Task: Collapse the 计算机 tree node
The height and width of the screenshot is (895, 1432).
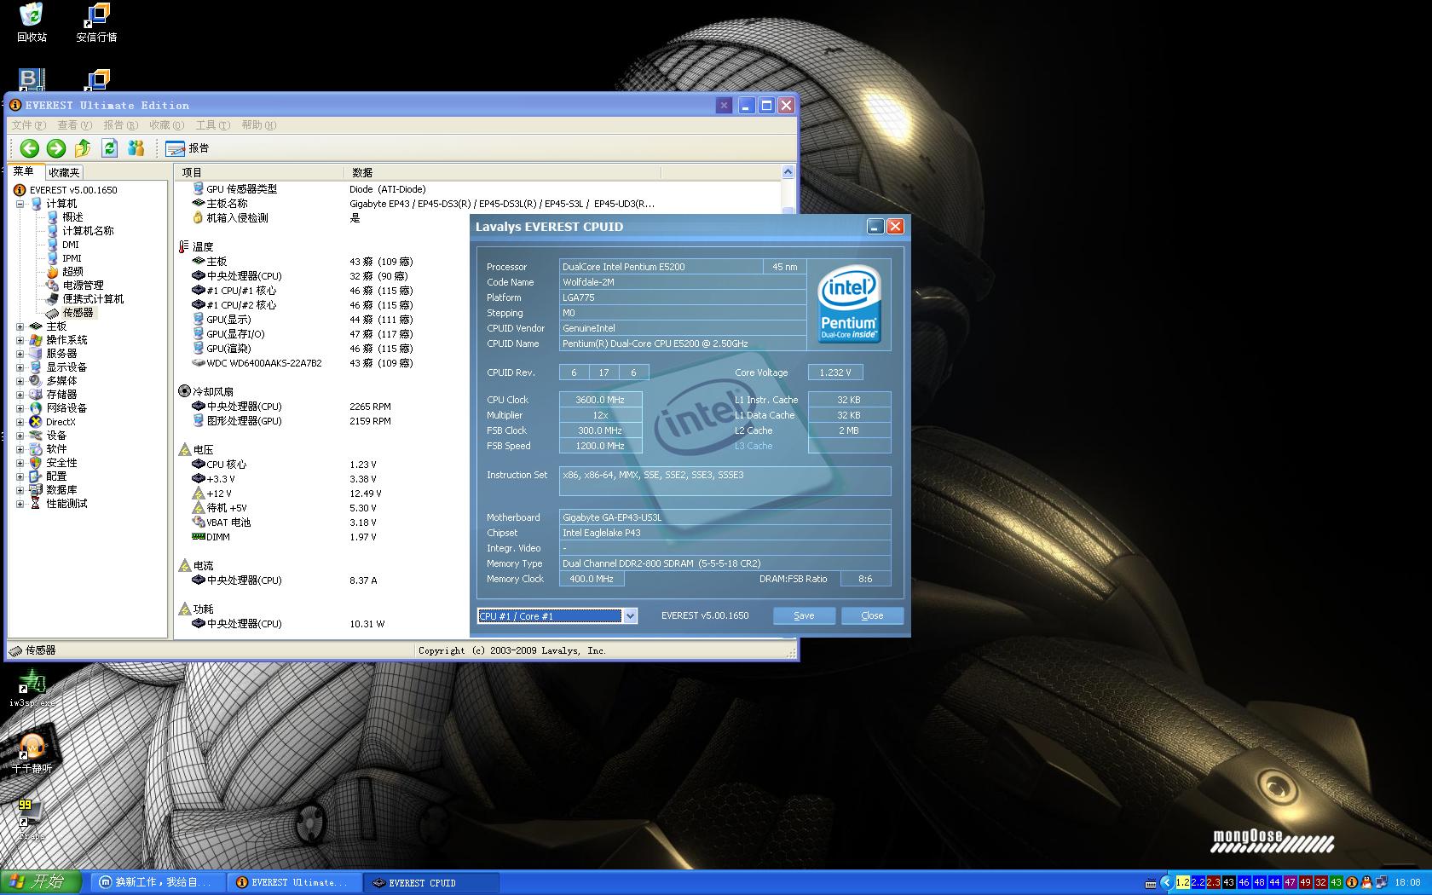Action: click(x=20, y=204)
